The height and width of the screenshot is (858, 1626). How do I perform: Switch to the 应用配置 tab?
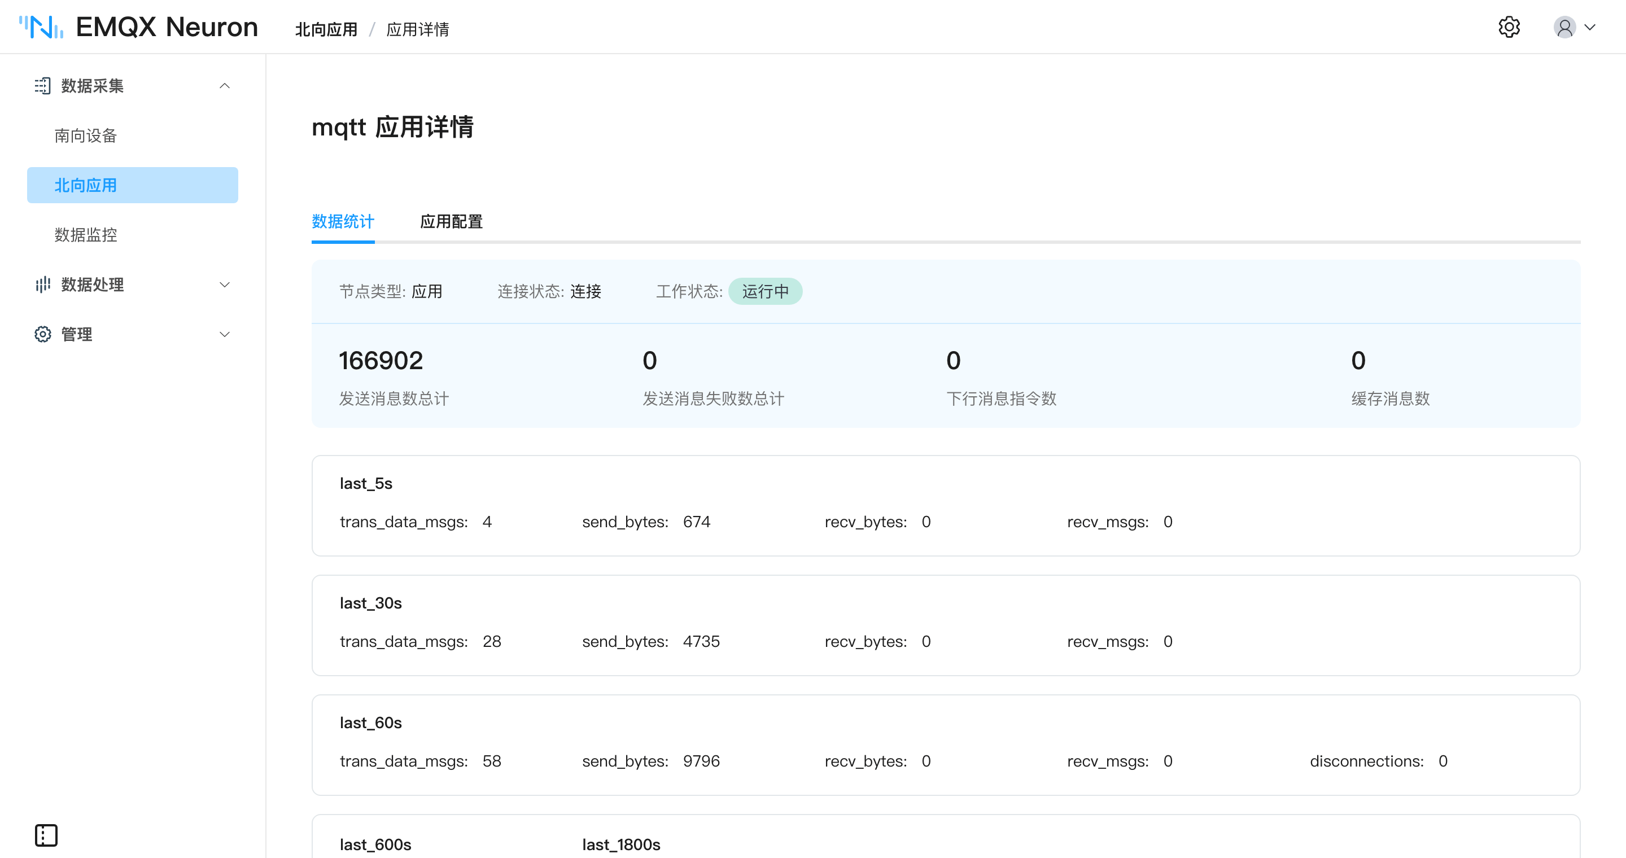point(451,221)
